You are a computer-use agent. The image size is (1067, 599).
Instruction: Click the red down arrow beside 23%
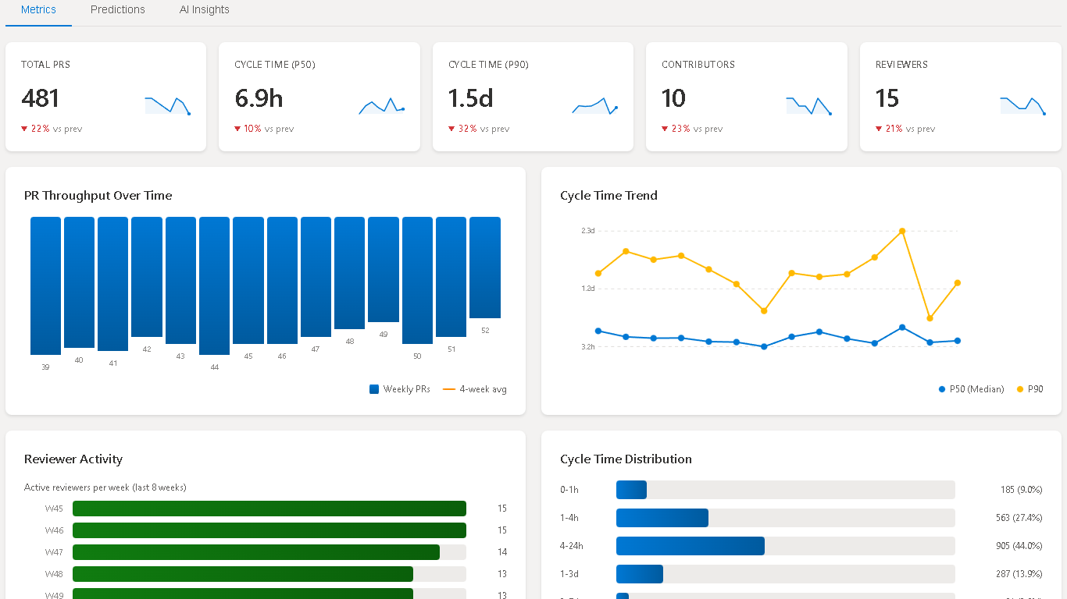click(x=665, y=129)
